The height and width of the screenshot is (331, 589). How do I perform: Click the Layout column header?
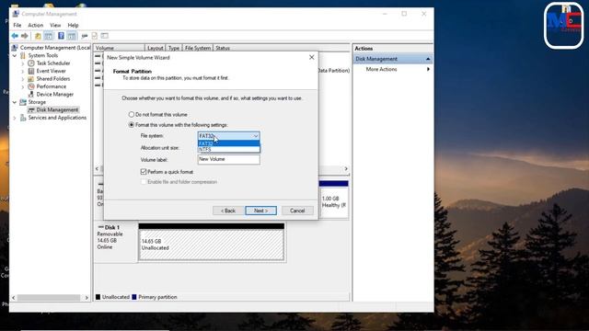pyautogui.click(x=156, y=48)
